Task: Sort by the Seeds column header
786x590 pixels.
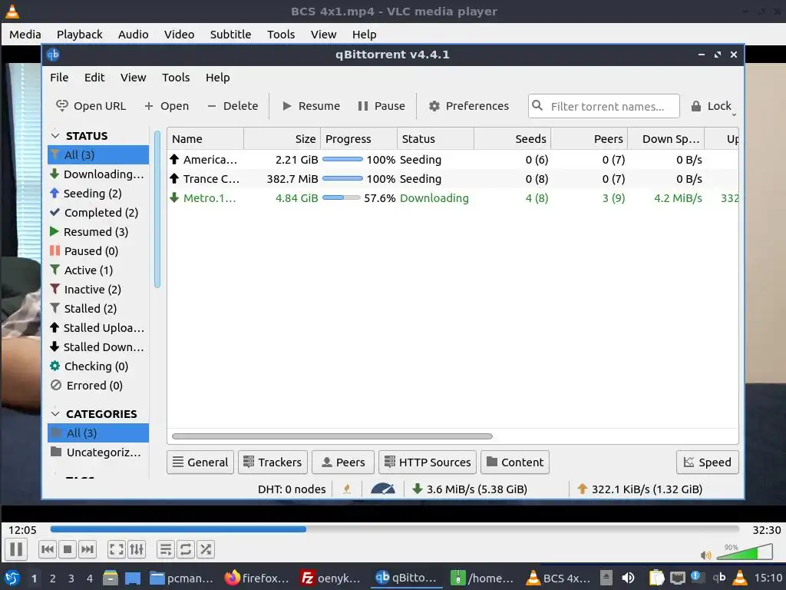Action: coord(512,139)
